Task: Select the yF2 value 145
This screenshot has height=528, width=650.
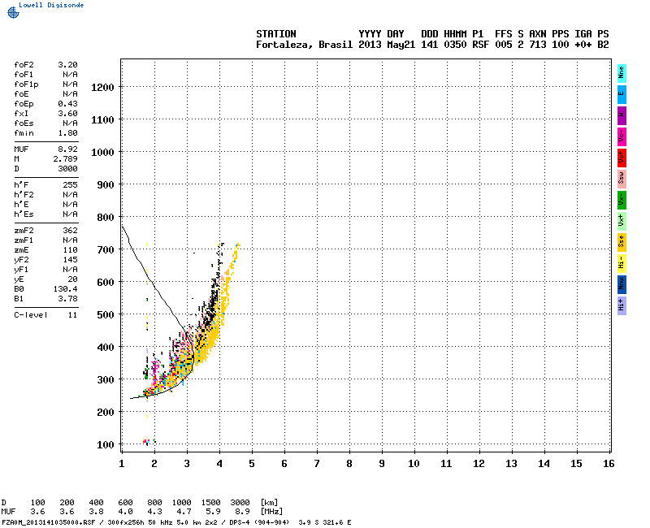Action: (x=70, y=260)
